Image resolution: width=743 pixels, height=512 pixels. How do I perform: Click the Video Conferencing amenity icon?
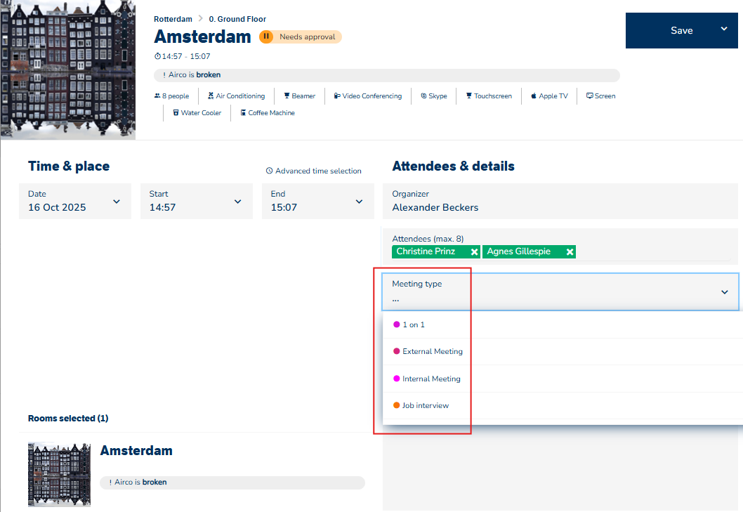click(337, 96)
